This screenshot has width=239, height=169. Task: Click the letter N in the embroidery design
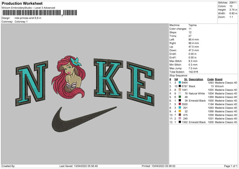pos(32,83)
